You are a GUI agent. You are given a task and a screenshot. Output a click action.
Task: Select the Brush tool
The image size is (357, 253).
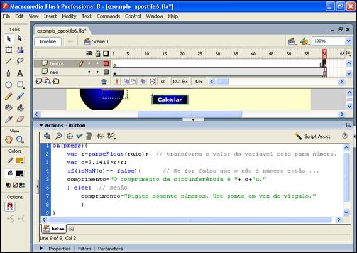[x=20, y=96]
